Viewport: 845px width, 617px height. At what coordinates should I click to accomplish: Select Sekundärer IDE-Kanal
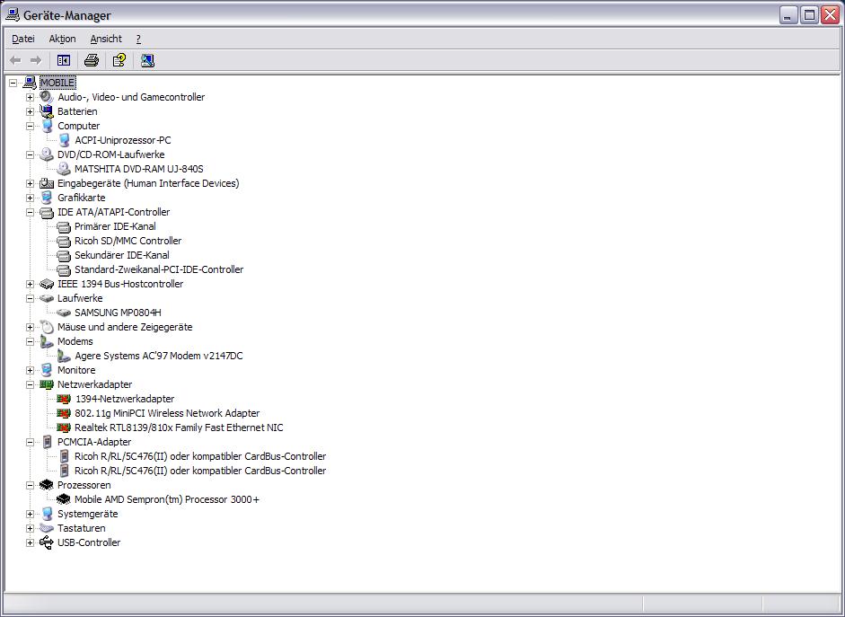pos(122,255)
